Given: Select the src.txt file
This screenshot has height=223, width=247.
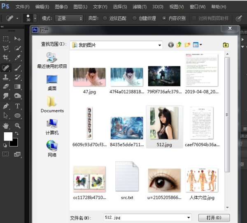Looking at the screenshot, I should pos(127,181).
